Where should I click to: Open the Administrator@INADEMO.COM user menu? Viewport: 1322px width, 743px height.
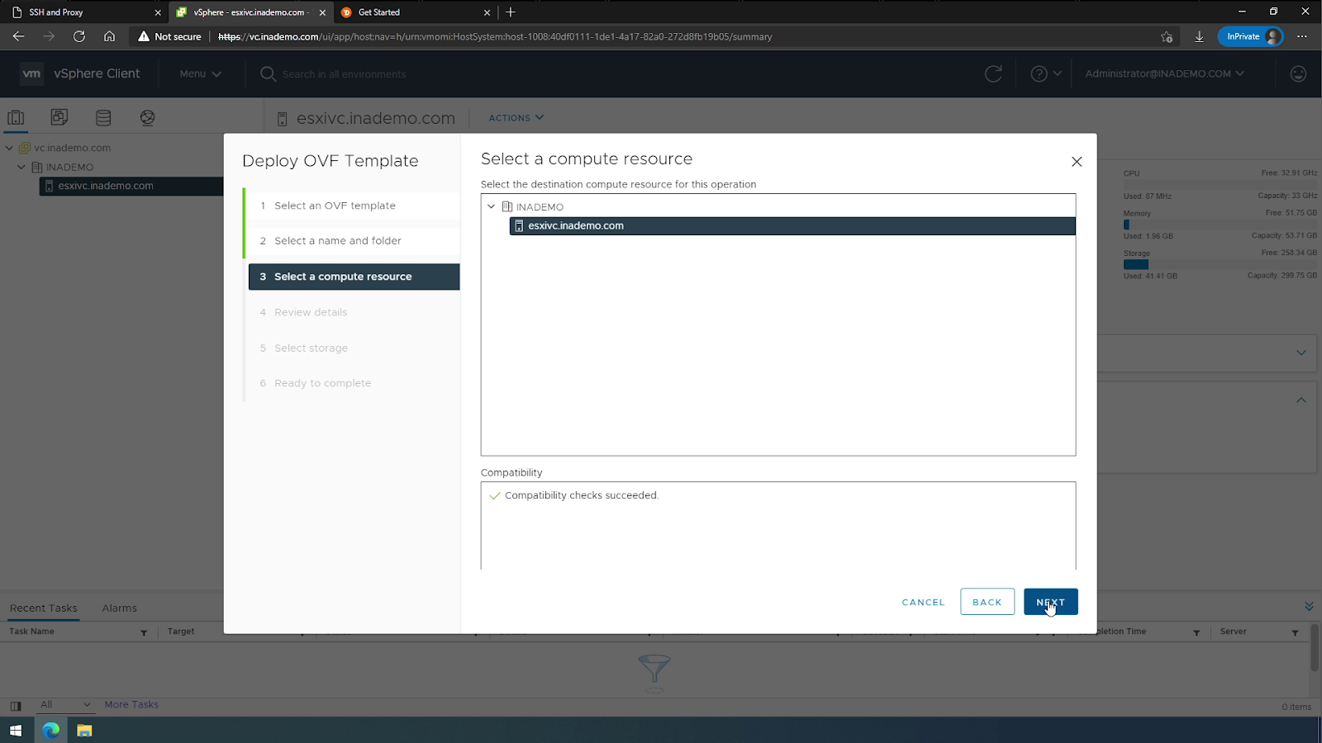click(x=1164, y=73)
